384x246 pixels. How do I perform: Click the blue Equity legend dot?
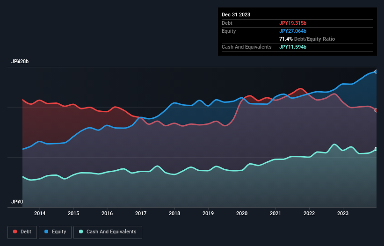click(x=46, y=232)
